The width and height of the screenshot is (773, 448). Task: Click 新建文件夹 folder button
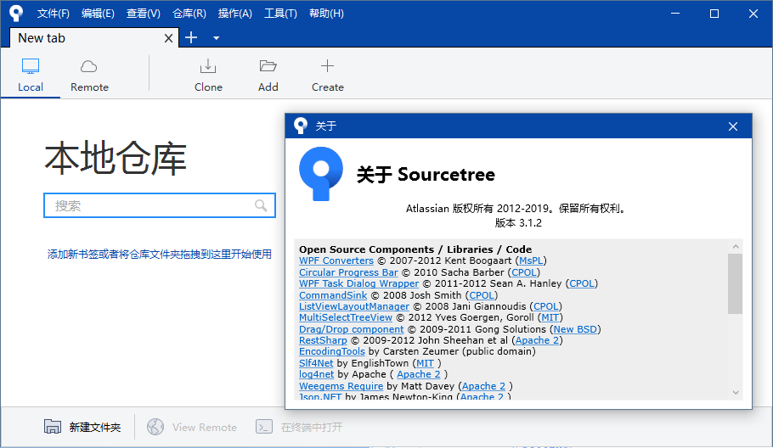click(x=82, y=427)
